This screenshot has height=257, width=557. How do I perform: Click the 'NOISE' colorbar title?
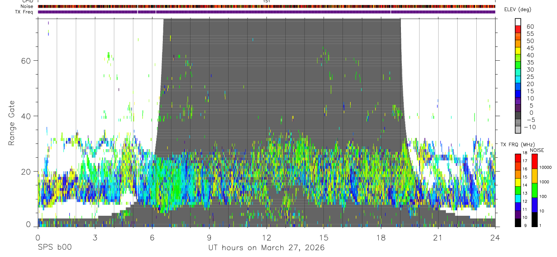click(x=537, y=150)
